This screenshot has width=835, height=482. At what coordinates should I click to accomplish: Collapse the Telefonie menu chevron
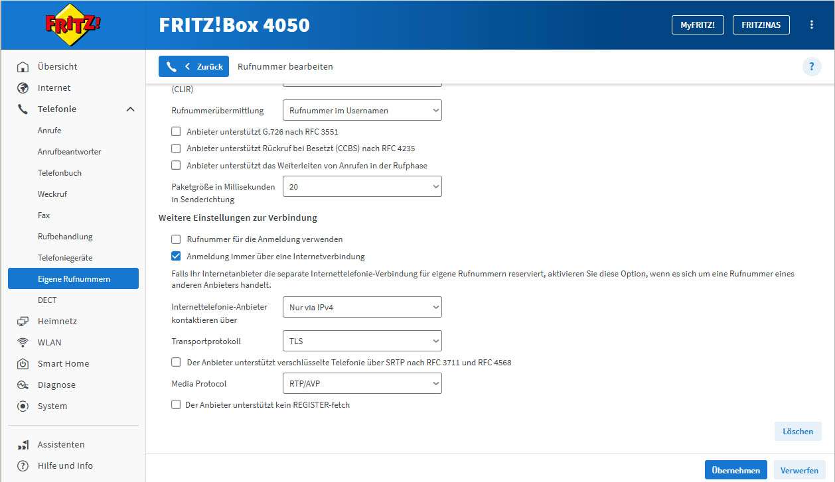(x=130, y=109)
